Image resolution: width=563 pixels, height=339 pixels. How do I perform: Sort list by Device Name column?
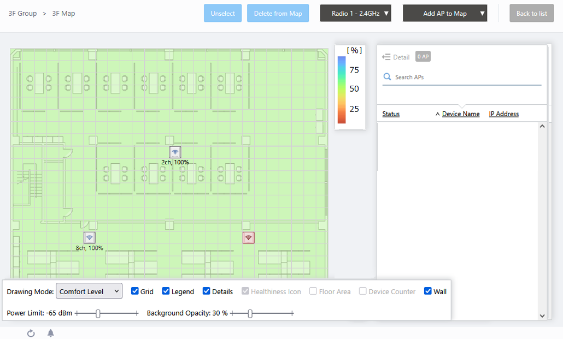tap(460, 114)
